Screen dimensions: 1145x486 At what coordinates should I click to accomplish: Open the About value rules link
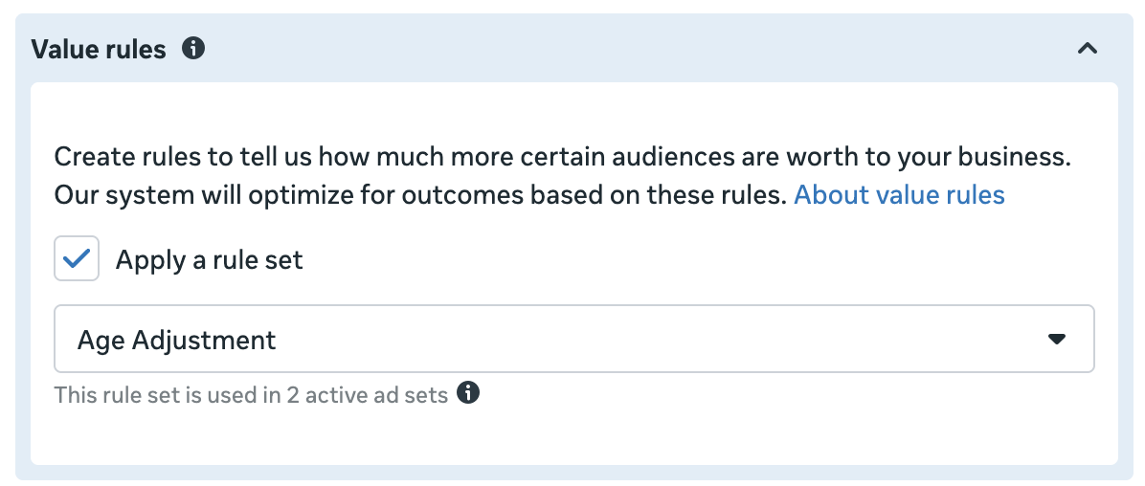(899, 195)
